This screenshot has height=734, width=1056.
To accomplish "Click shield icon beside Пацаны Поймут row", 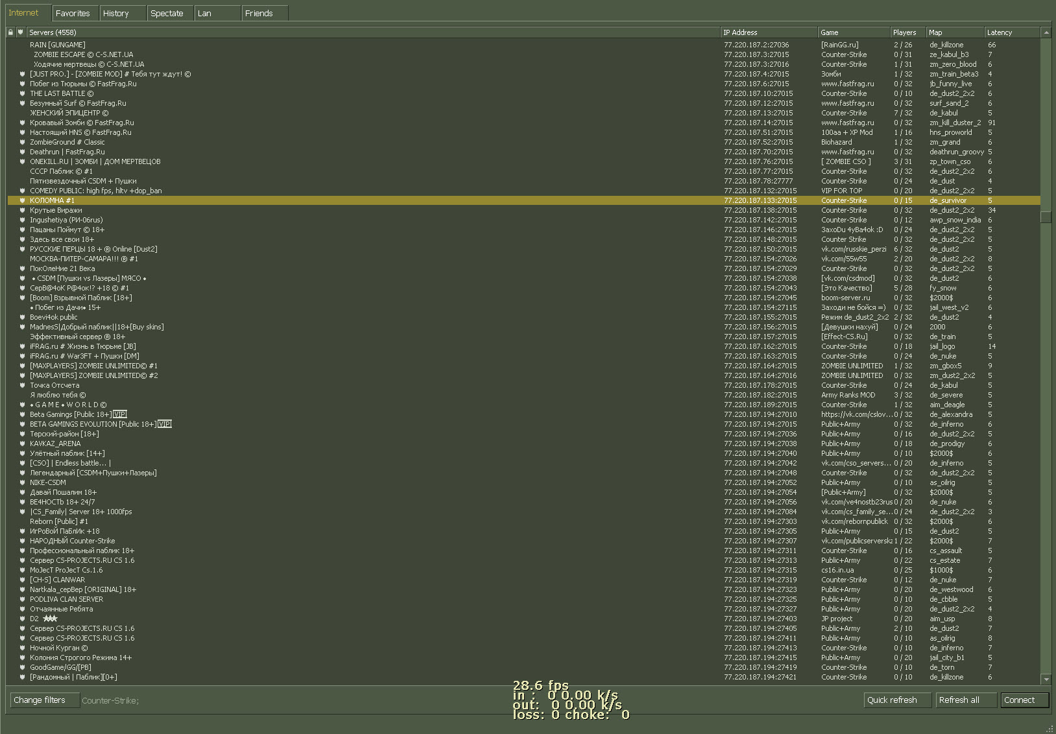I will tap(22, 230).
